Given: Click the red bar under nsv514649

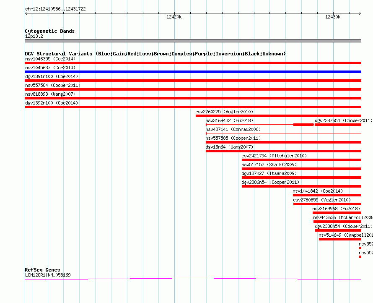Looking at the screenshot, I should 340,239.
